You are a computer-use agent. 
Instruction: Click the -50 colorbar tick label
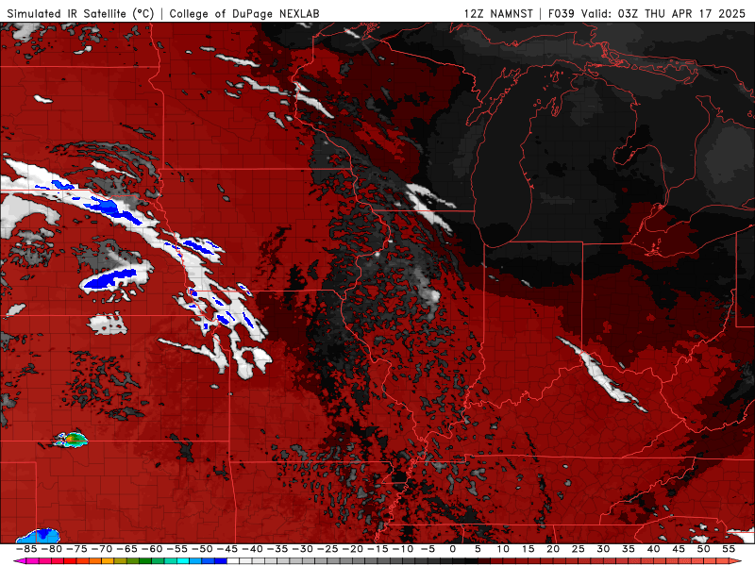click(x=202, y=549)
